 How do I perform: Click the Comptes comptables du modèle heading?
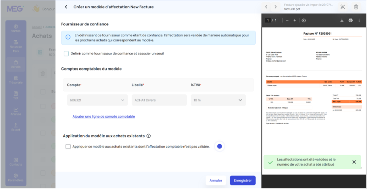91,69
